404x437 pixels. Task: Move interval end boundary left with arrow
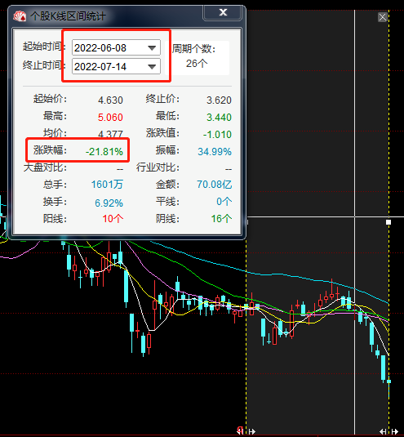[384, 432]
